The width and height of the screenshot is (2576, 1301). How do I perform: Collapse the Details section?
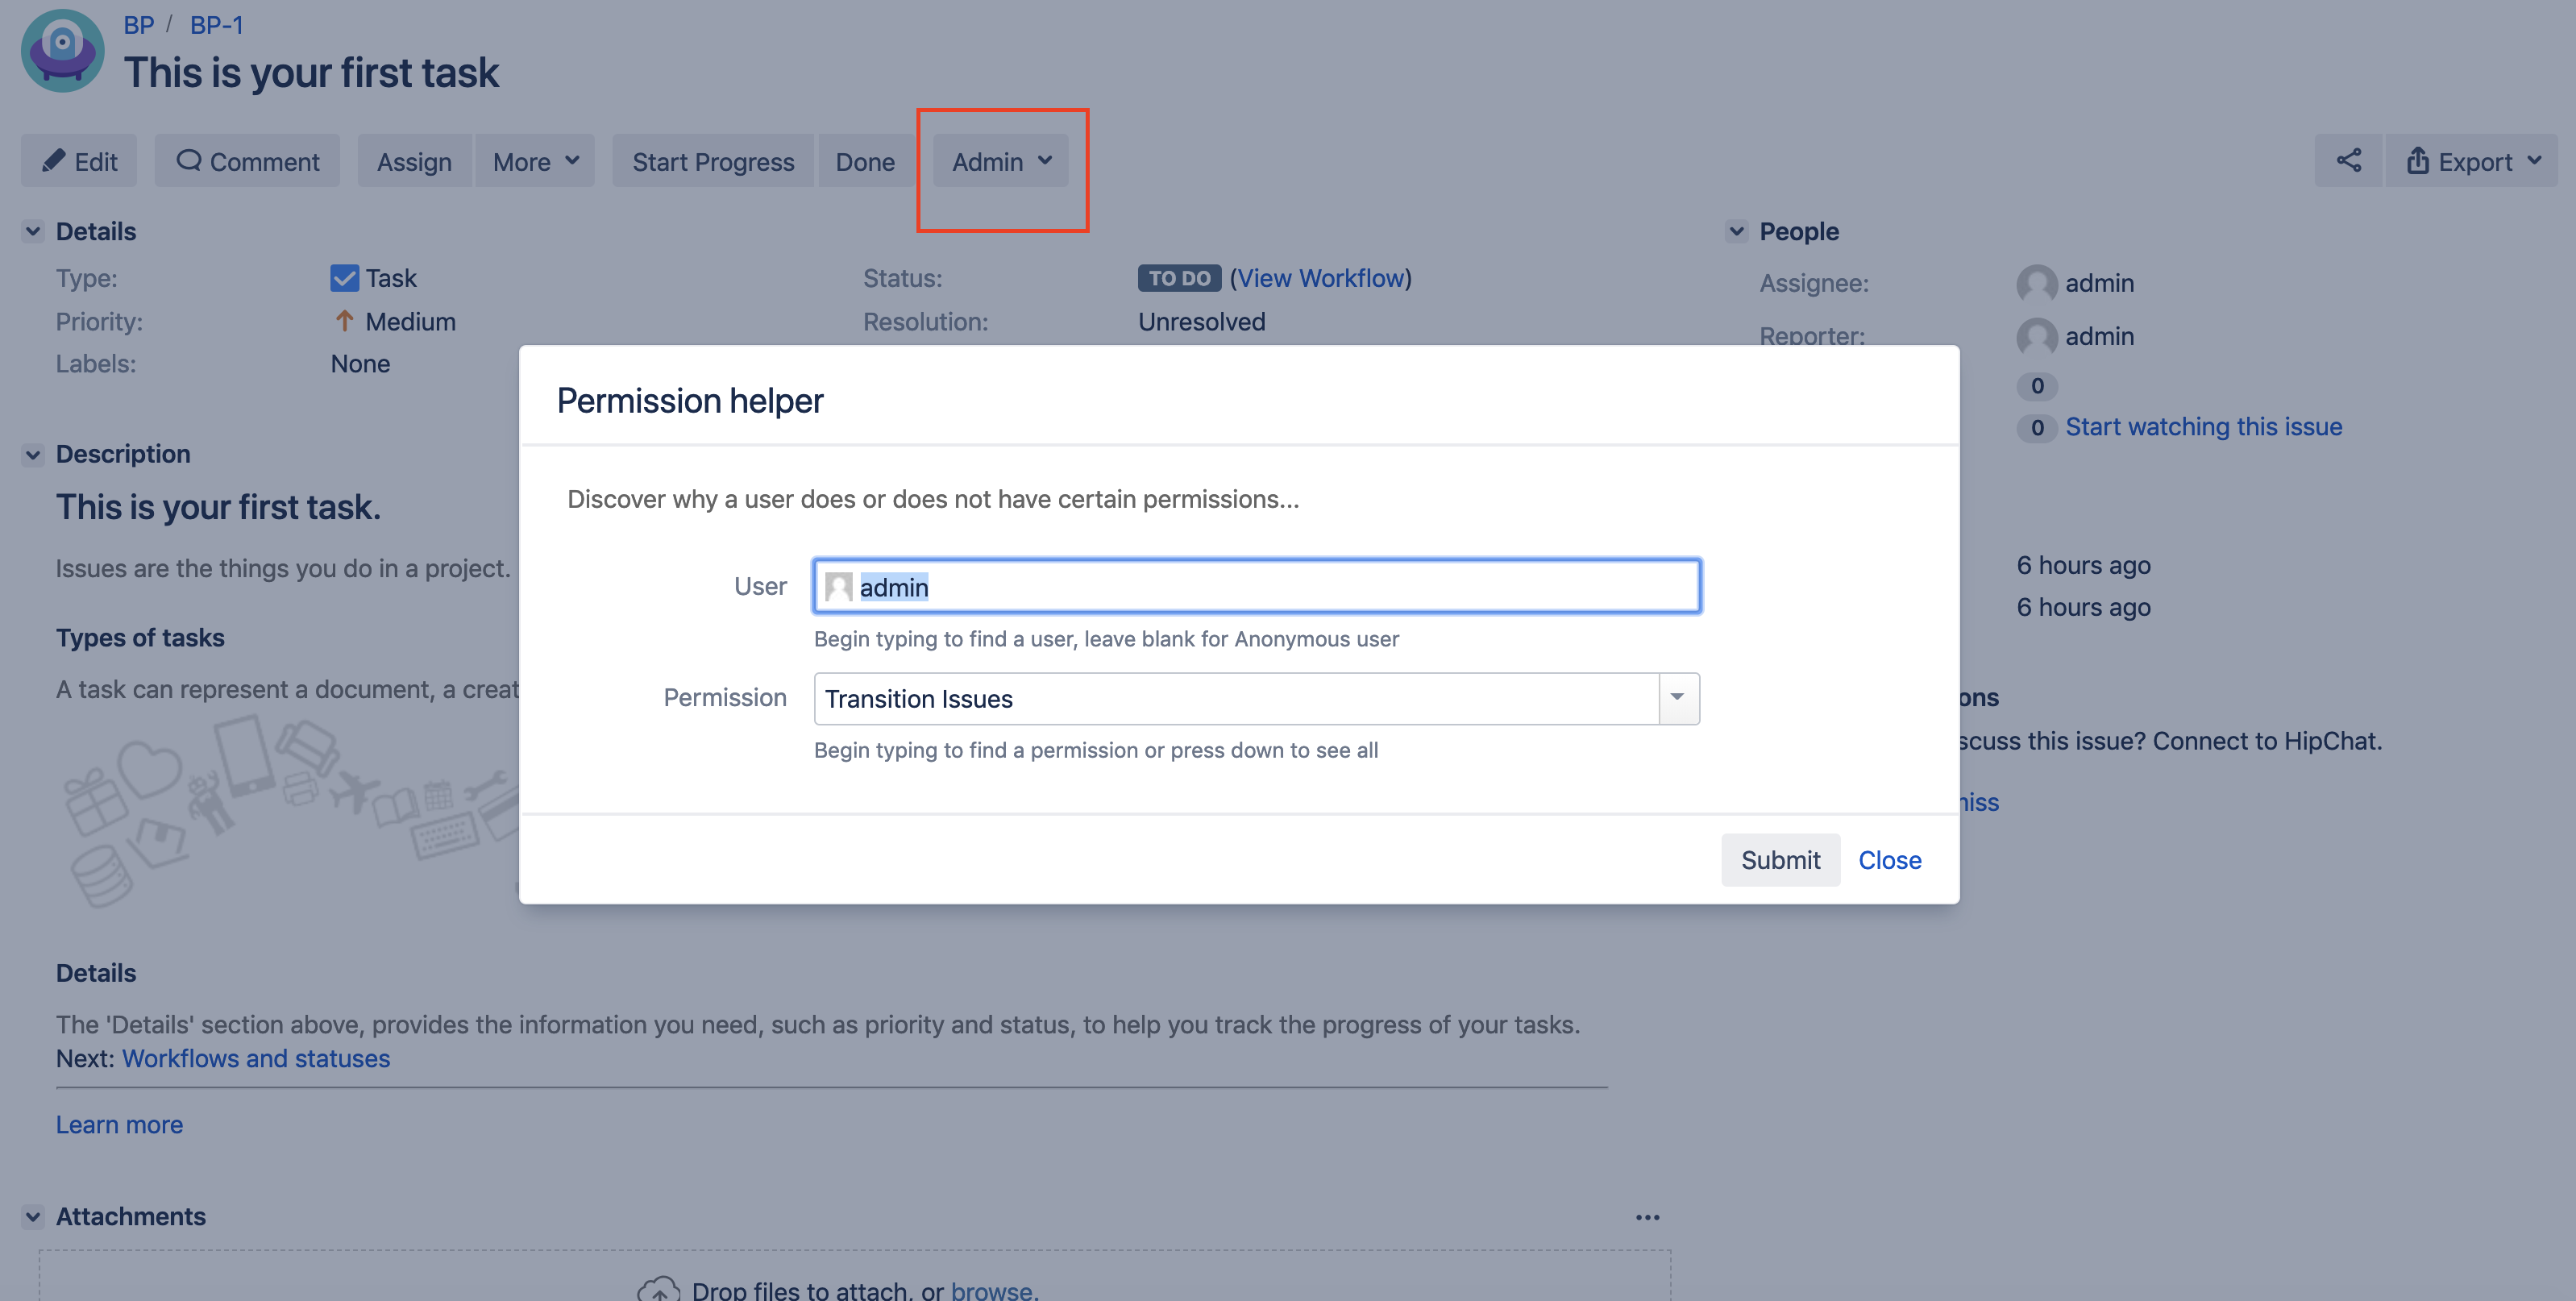[x=32, y=230]
